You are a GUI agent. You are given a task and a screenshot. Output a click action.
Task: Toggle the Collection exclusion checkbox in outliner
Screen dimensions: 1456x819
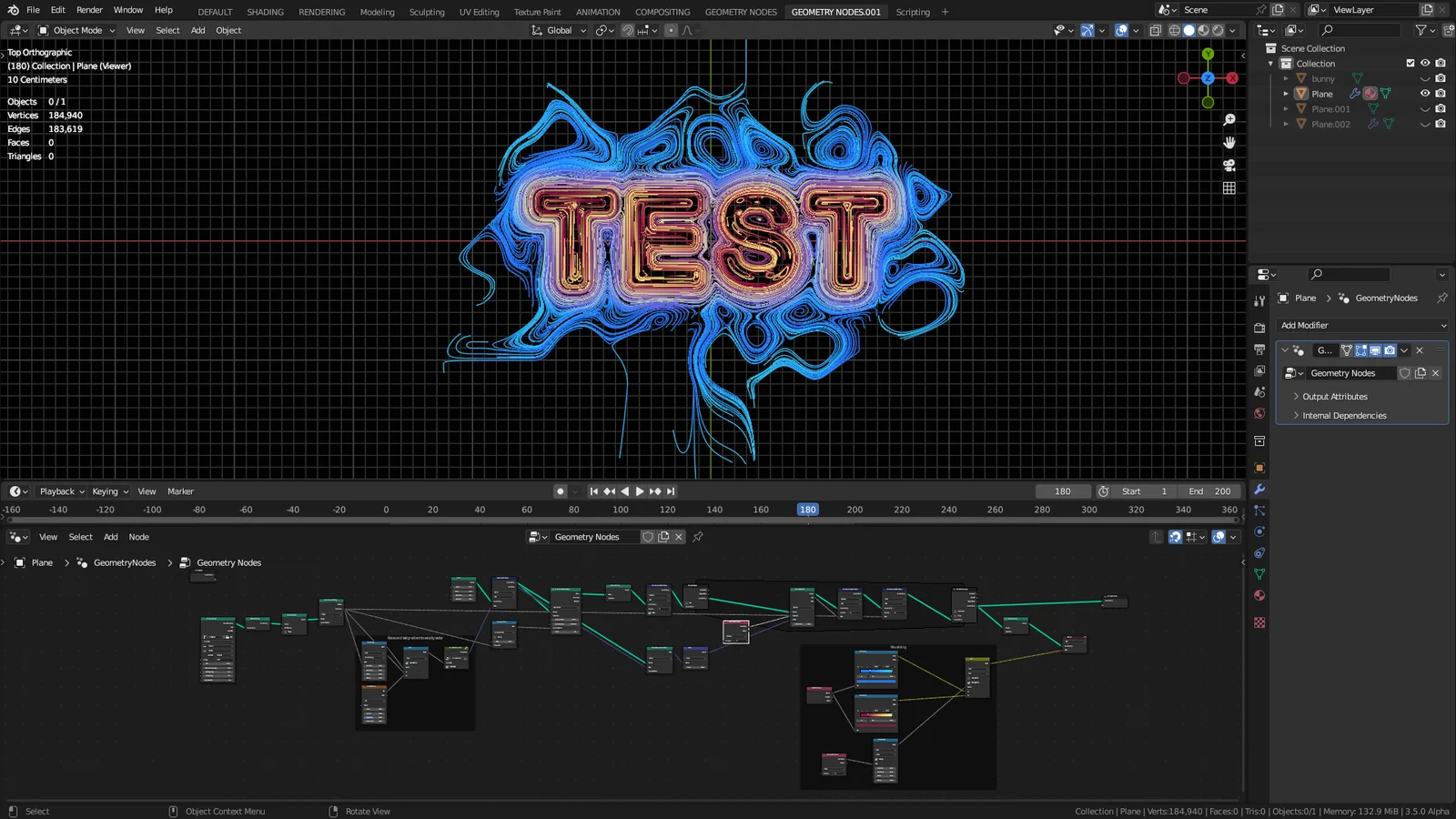(x=1410, y=63)
